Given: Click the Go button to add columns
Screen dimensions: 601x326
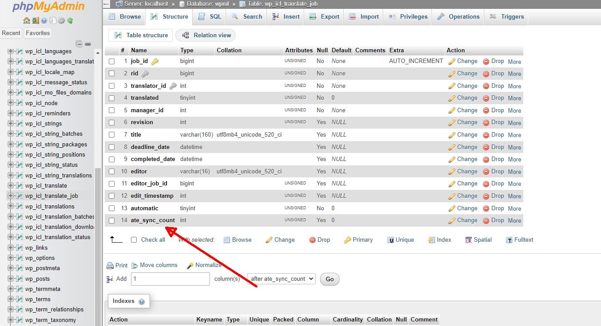Looking at the screenshot, I should pyautogui.click(x=330, y=279).
